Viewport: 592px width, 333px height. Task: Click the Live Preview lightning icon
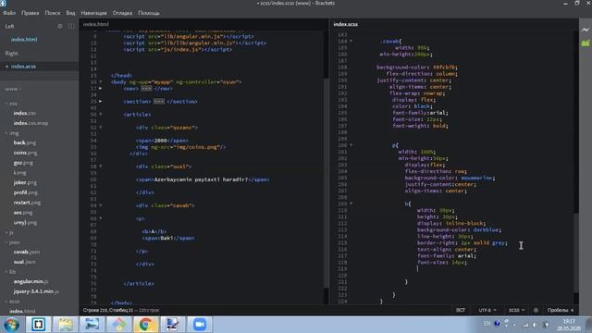pos(586,30)
